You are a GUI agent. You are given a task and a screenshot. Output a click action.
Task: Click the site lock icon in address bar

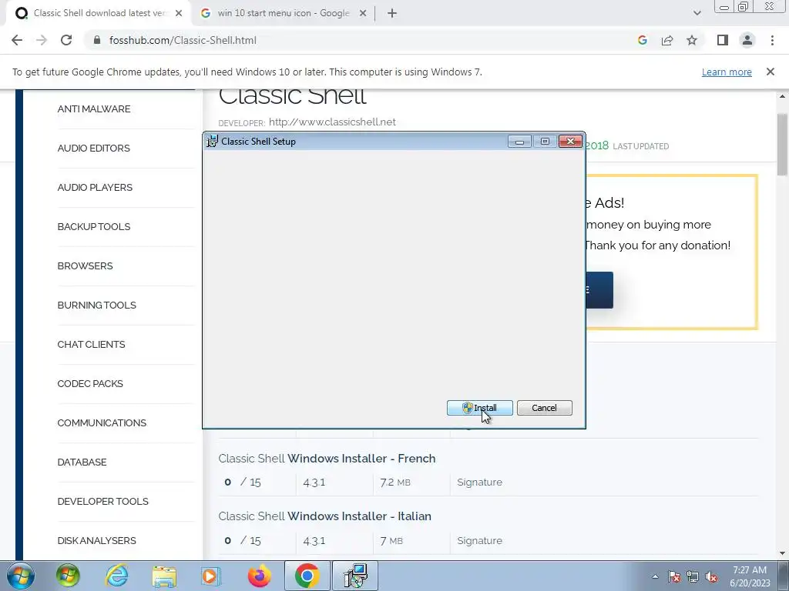point(97,40)
